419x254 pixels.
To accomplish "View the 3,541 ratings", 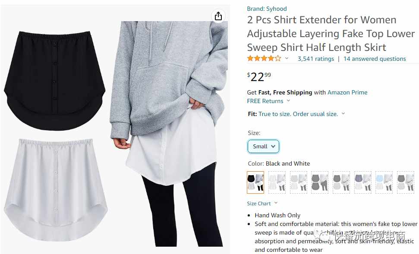I will [x=316, y=59].
